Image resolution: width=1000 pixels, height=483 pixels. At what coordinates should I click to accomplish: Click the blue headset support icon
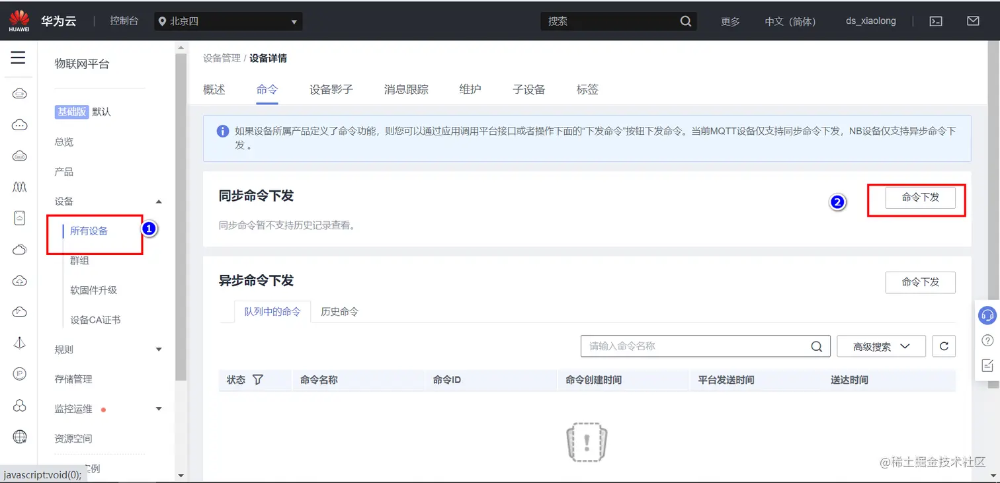987,315
